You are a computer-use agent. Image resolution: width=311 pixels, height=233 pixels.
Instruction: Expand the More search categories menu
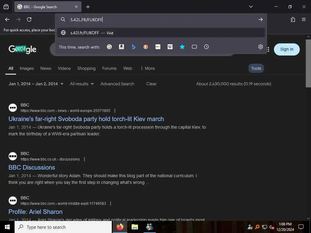148,68
